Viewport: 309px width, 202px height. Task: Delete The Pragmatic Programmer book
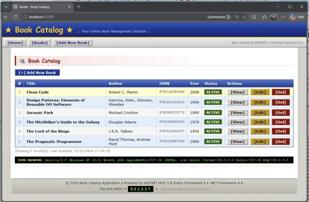(281, 142)
